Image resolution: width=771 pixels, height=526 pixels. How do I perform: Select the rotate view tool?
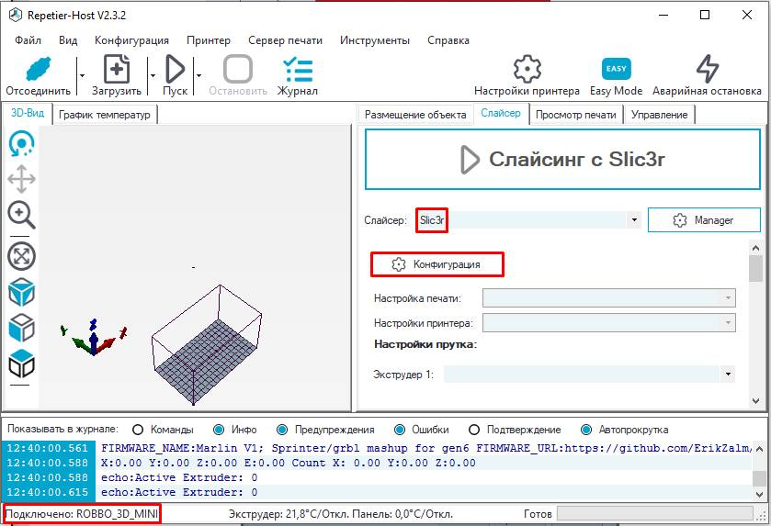[22, 143]
